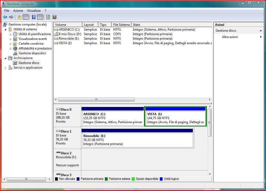266x191 pixels.
Task: Expand the Cartelle condivise node
Action: click(10, 44)
